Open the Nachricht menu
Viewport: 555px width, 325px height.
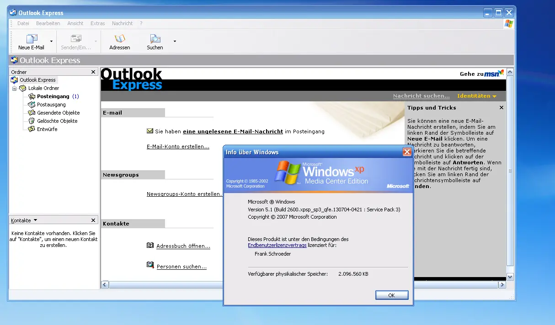[x=123, y=23]
